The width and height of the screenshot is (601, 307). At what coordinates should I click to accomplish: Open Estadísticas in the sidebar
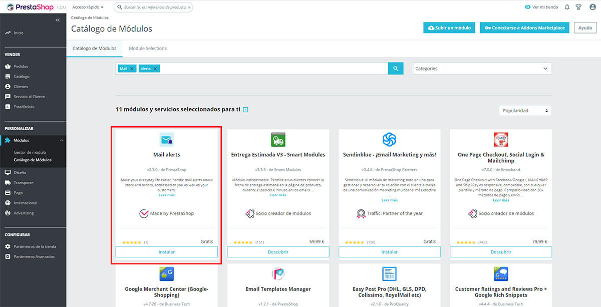pos(24,107)
